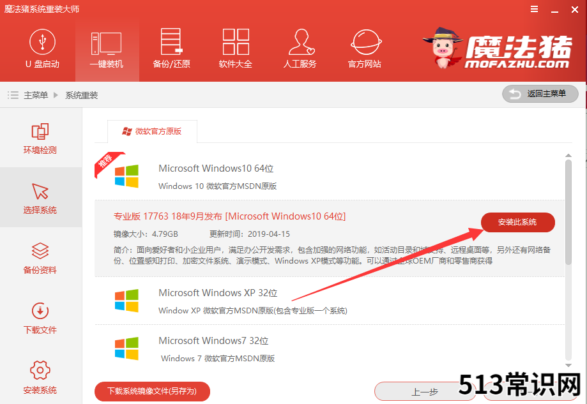Screen dimensions: 587x404
Task: Click the 更新时间: 2019-04-15 text
Action: [x=250, y=234]
